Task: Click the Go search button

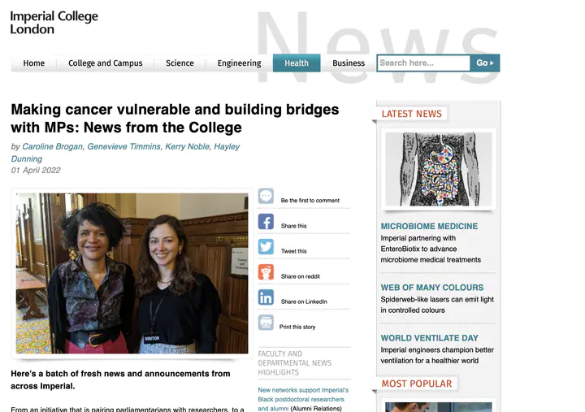Action: click(x=484, y=63)
